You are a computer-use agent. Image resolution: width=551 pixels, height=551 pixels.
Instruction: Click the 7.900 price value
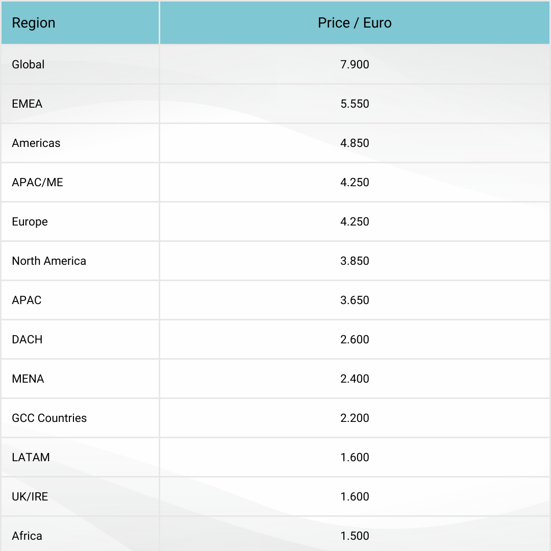tap(355, 65)
